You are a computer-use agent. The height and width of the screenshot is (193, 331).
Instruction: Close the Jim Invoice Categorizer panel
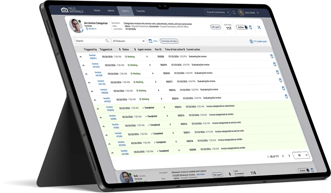[x=259, y=27]
